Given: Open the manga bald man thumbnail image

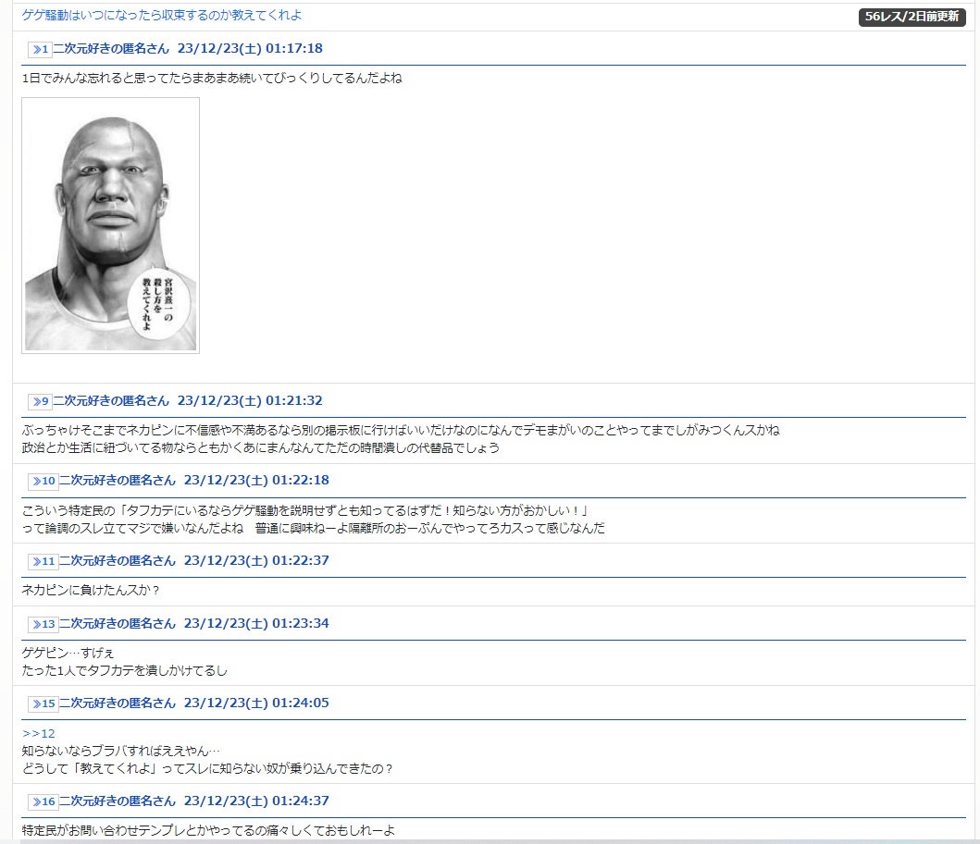Looking at the screenshot, I should 111,226.
